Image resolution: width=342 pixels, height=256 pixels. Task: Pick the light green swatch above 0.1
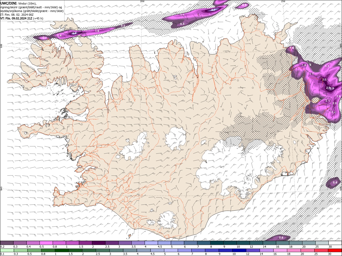tap(7, 250)
